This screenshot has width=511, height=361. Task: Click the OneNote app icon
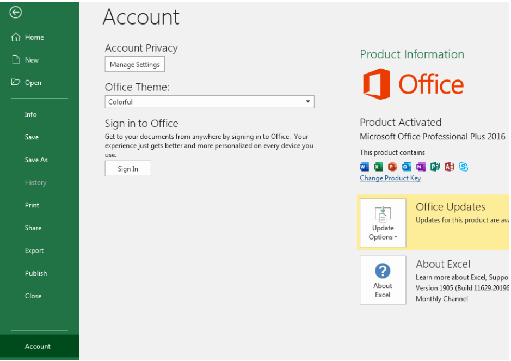421,167
